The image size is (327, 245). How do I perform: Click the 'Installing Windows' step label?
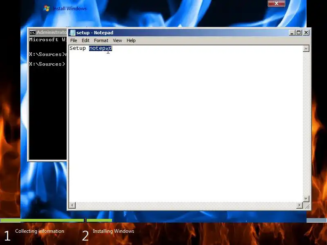[x=114, y=231]
